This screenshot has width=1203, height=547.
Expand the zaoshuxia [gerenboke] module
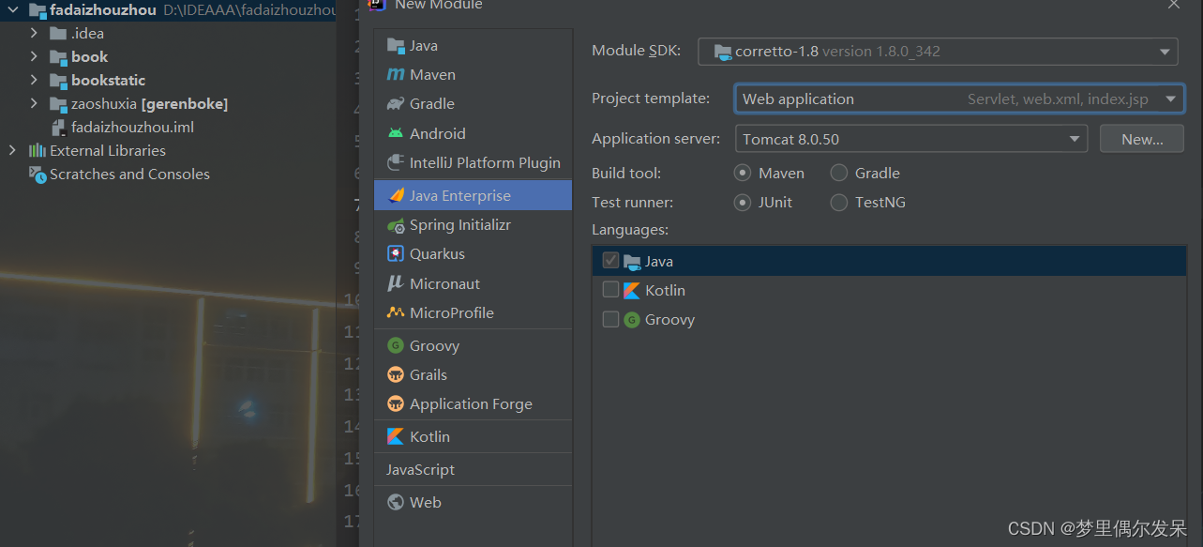click(x=35, y=103)
